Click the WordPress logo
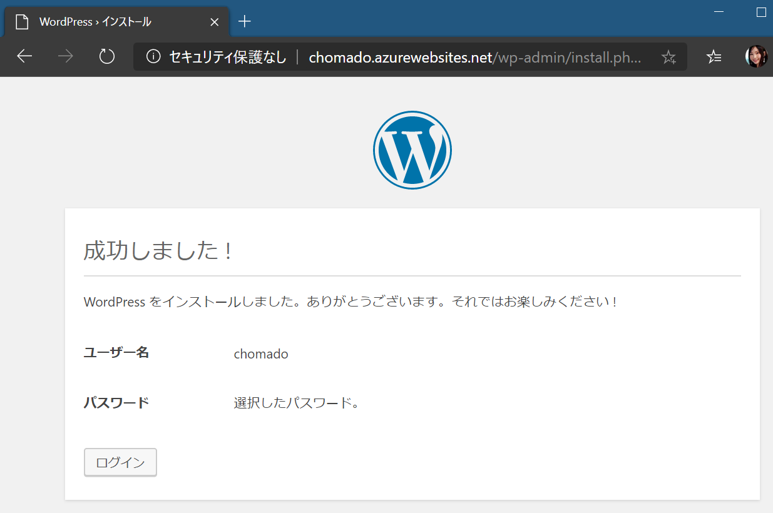The width and height of the screenshot is (773, 513). [x=412, y=150]
